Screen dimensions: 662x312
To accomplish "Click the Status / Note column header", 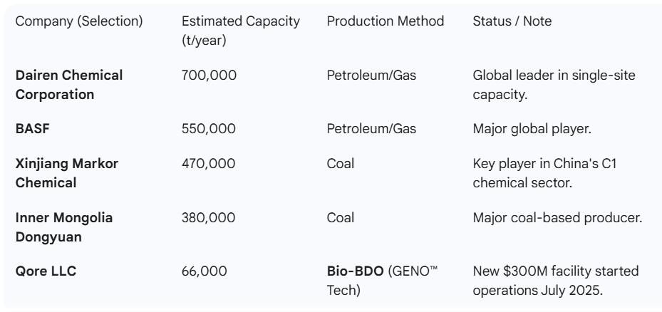I will tap(512, 21).
